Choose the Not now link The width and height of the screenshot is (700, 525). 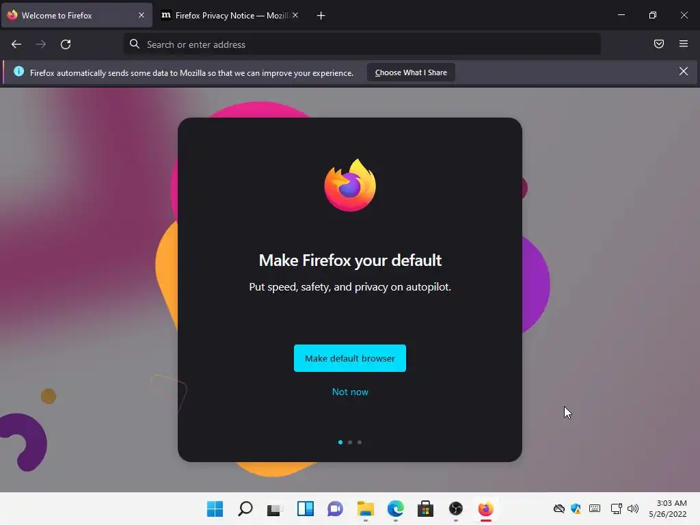(350, 392)
